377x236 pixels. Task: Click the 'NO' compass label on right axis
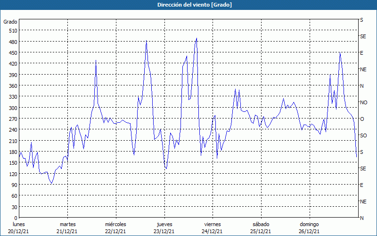click(x=364, y=102)
